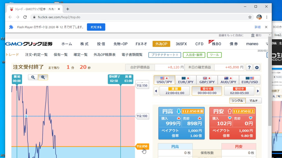Open 外為OP精算表 page

[x=105, y=55]
